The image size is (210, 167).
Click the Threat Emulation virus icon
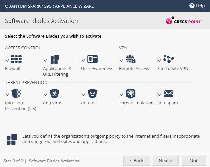point(131,93)
